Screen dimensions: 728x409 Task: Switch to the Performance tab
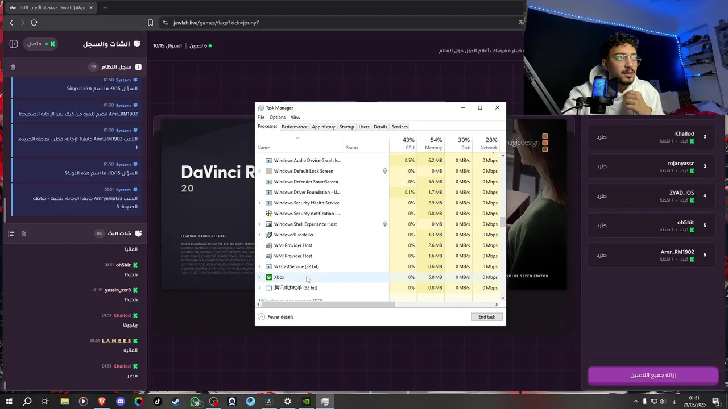(x=295, y=127)
